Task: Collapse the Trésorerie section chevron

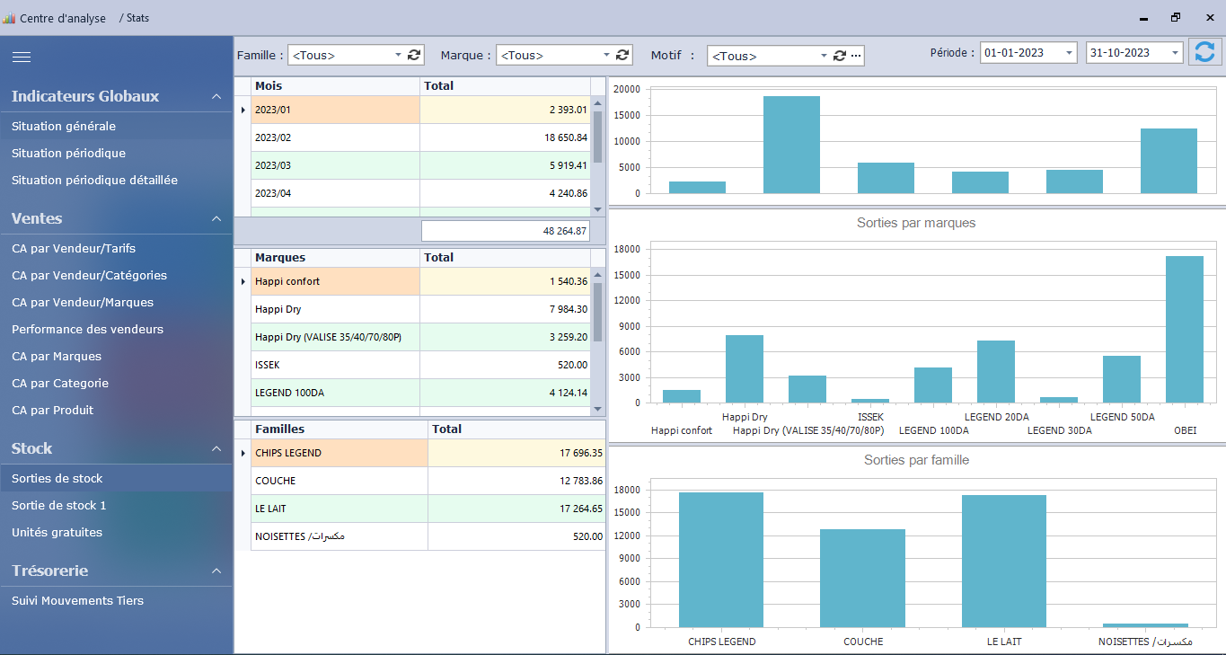Action: pos(216,571)
